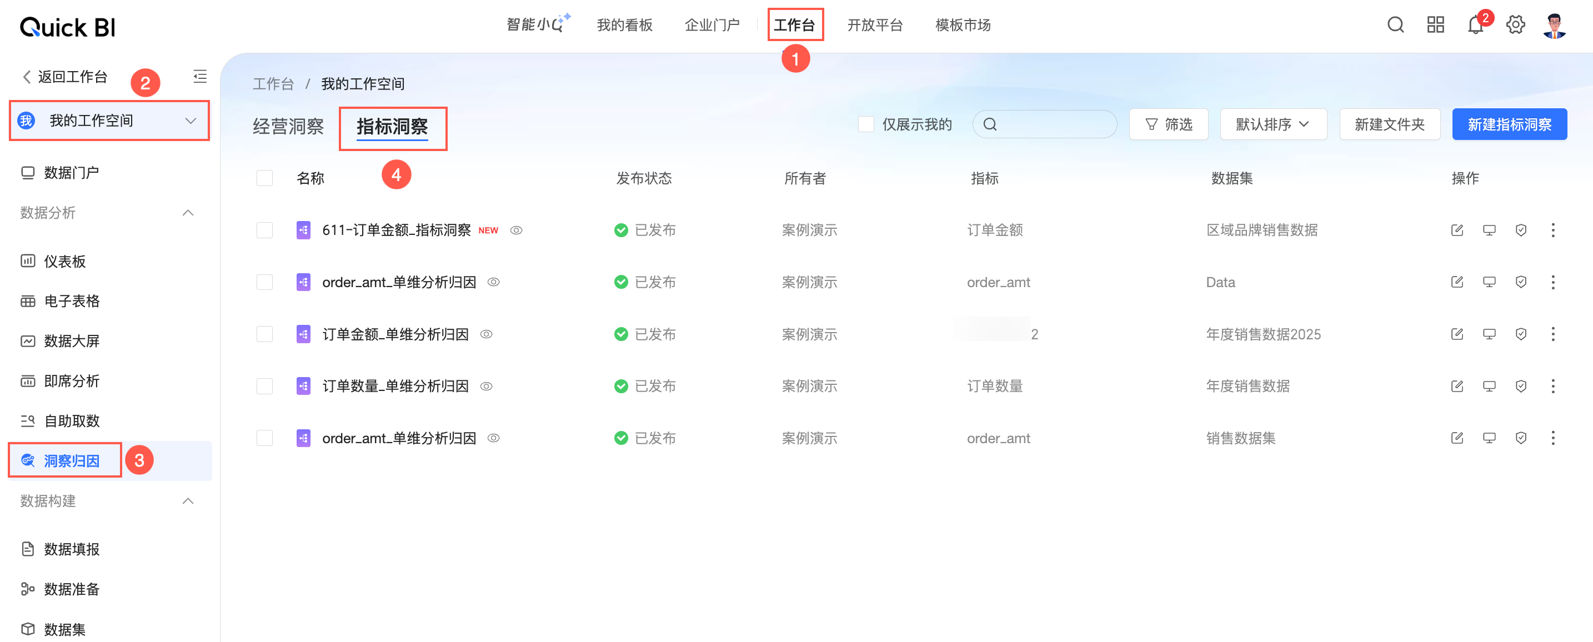Screen dimensions: 1593x642
Task: Click shield icon on last order_amt row
Action: click(1521, 438)
